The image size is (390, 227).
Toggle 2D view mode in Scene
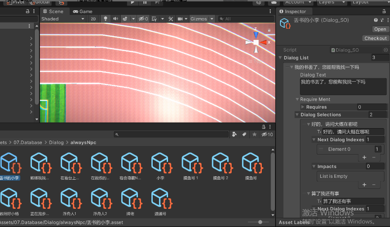coord(93,19)
